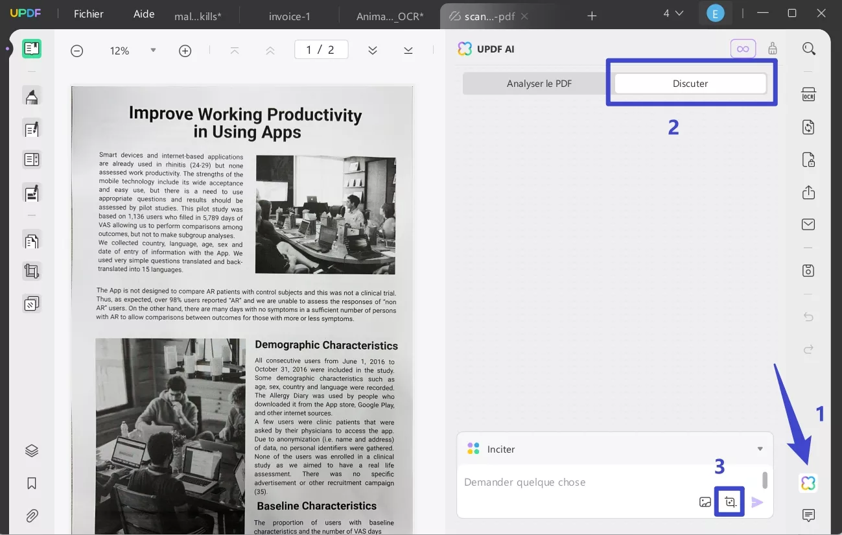Go to the next page arrow

coord(372,51)
